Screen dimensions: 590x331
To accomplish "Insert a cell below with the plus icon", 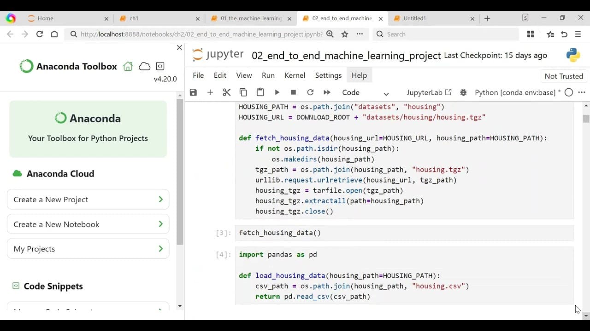I will pos(210,92).
